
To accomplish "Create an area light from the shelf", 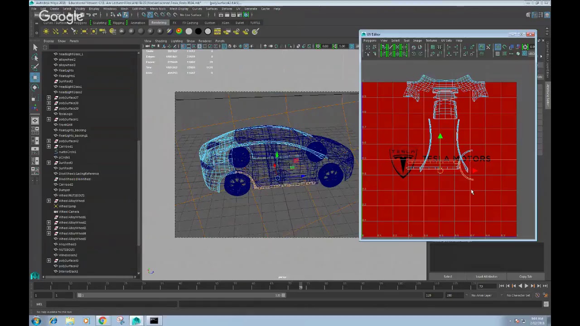I will coord(84,31).
